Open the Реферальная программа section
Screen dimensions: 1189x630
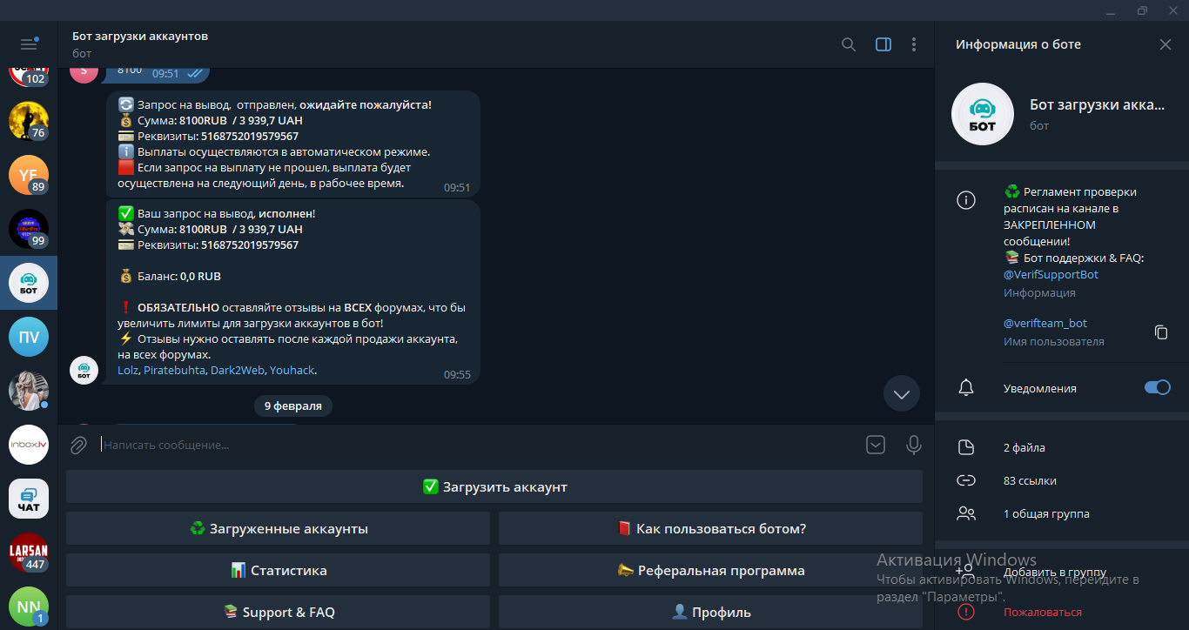[710, 571]
